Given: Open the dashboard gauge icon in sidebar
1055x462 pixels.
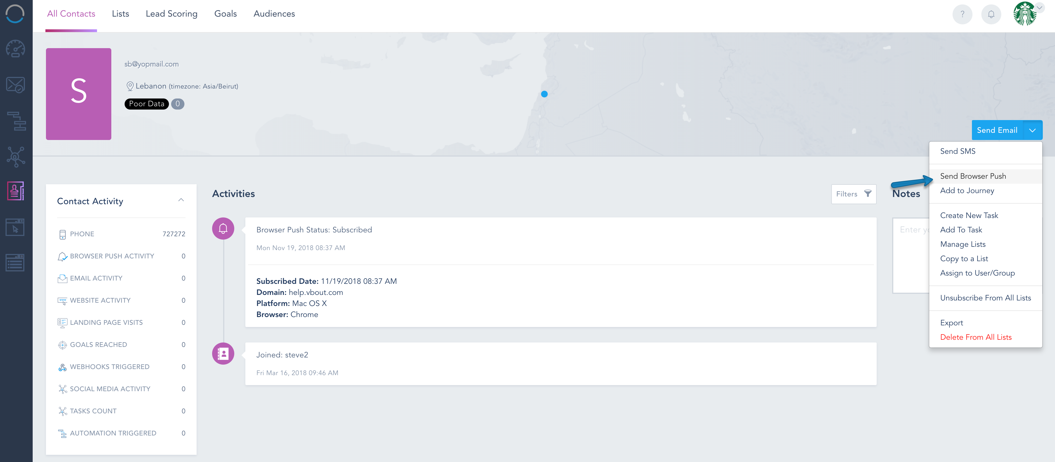Looking at the screenshot, I should pos(16,49).
